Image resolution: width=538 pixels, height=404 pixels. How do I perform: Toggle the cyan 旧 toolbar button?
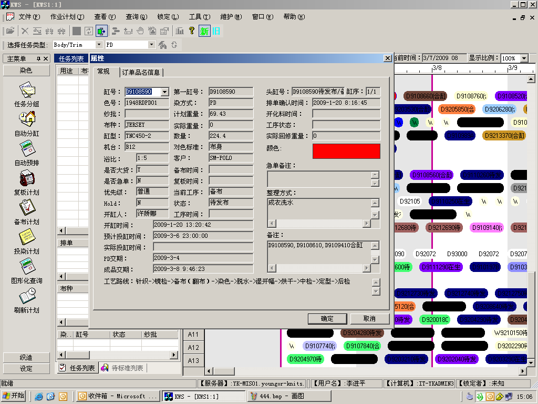(x=216, y=31)
